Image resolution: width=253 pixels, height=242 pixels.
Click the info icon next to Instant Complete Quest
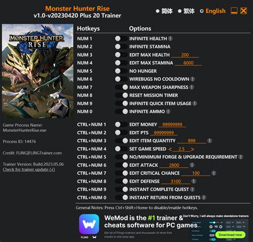click(192, 189)
